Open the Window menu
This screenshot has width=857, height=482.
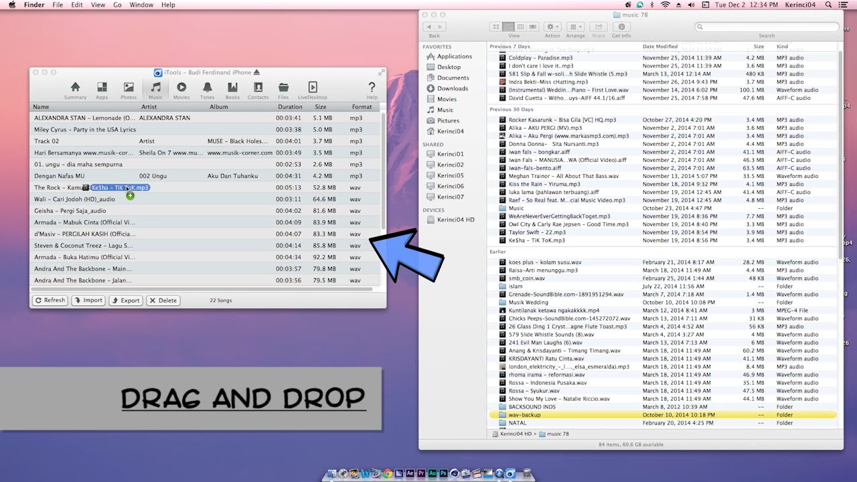coord(141,5)
